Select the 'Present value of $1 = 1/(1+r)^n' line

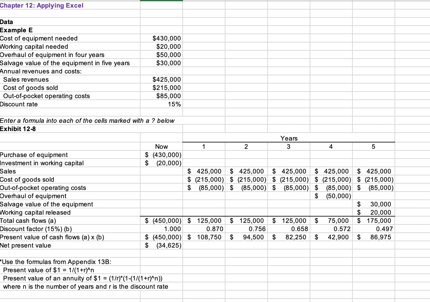point(48,270)
